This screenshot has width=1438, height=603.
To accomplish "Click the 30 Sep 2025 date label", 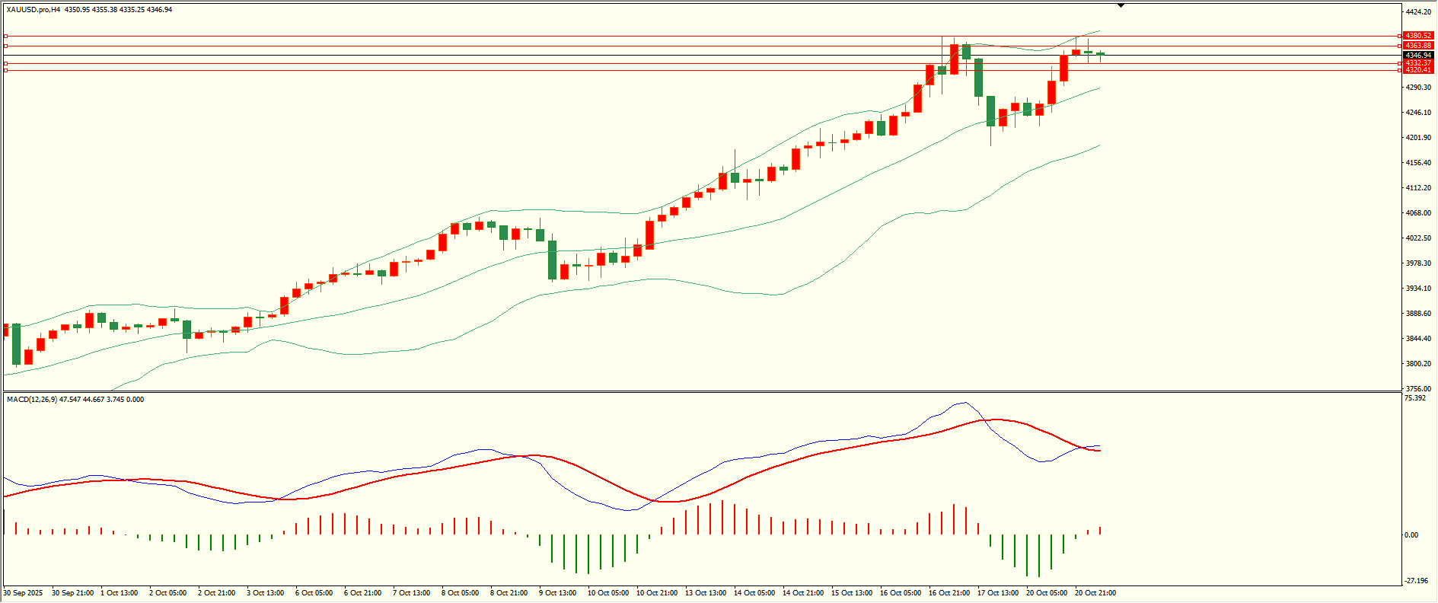I will click(x=23, y=593).
